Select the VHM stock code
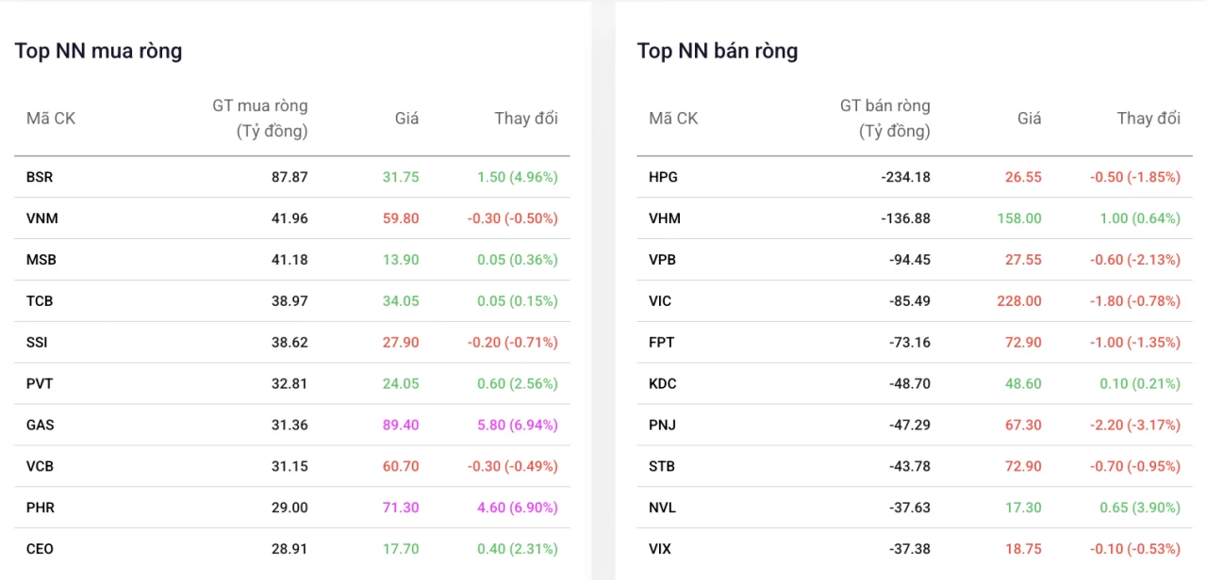This screenshot has height=580, width=1207. (665, 218)
